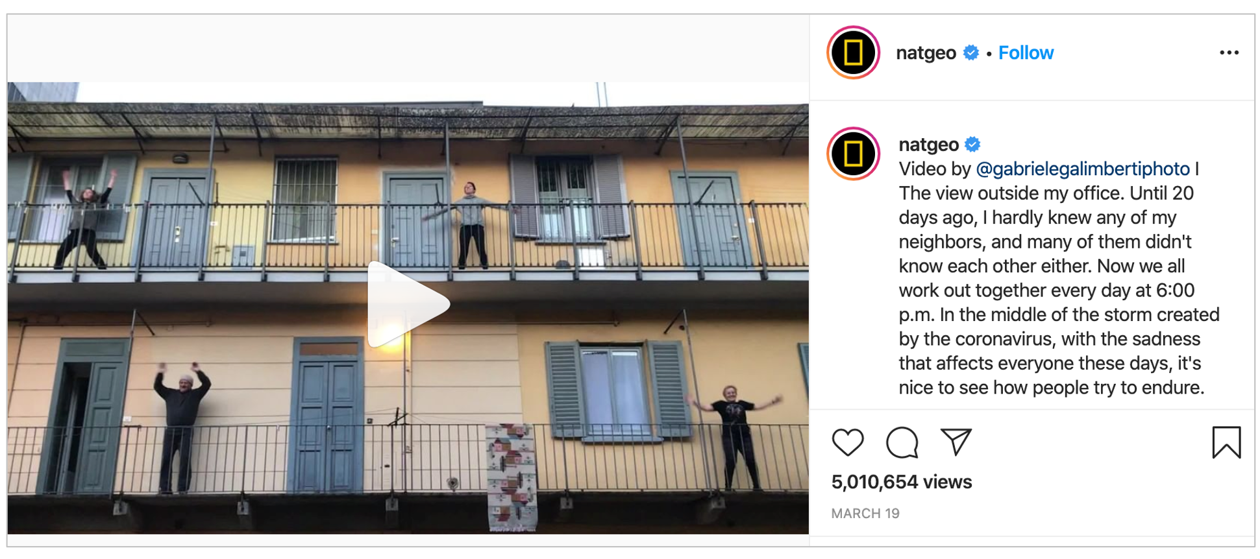Open natgeo profile picture in post header
This screenshot has height=559, width=1260.
(853, 53)
